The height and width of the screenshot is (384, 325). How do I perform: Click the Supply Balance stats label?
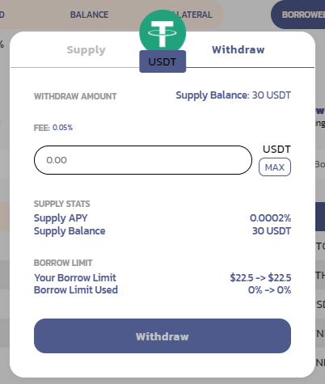point(70,231)
